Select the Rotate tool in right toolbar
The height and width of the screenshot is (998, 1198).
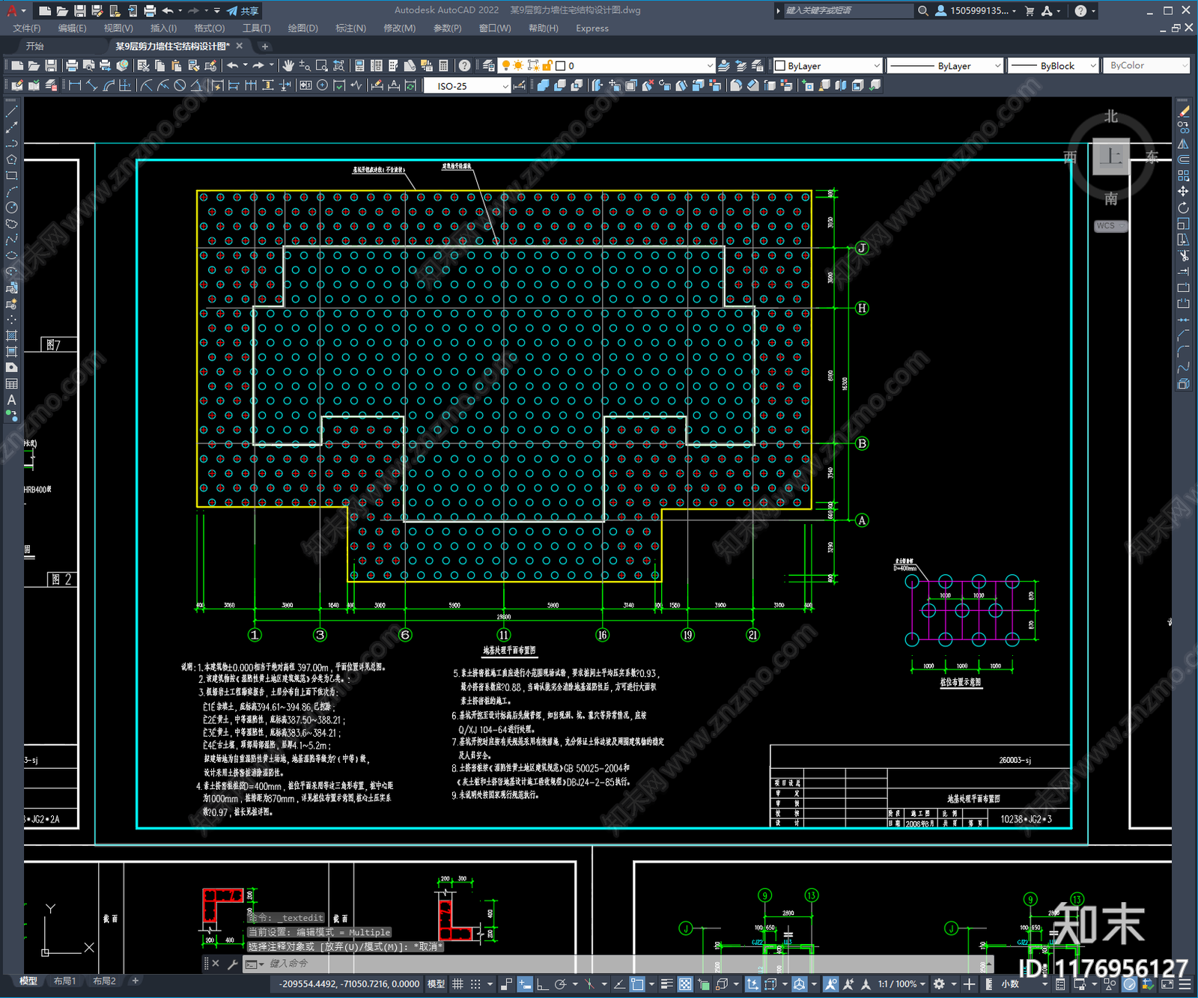[1183, 207]
